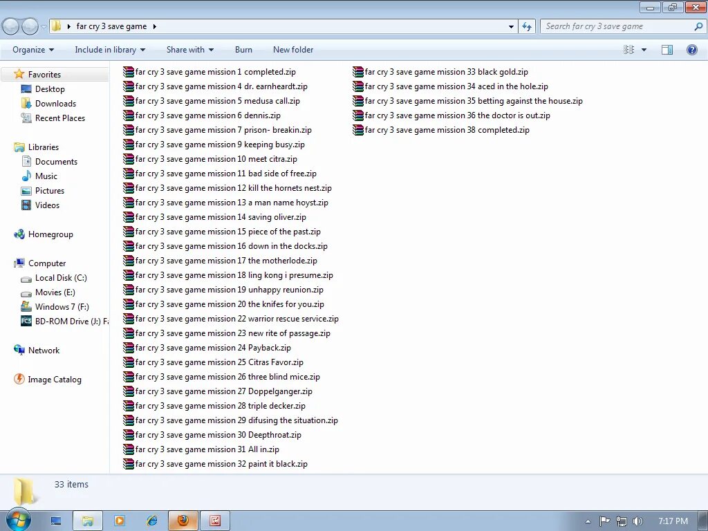Open the recent pages dropdown arrow

(x=44, y=27)
